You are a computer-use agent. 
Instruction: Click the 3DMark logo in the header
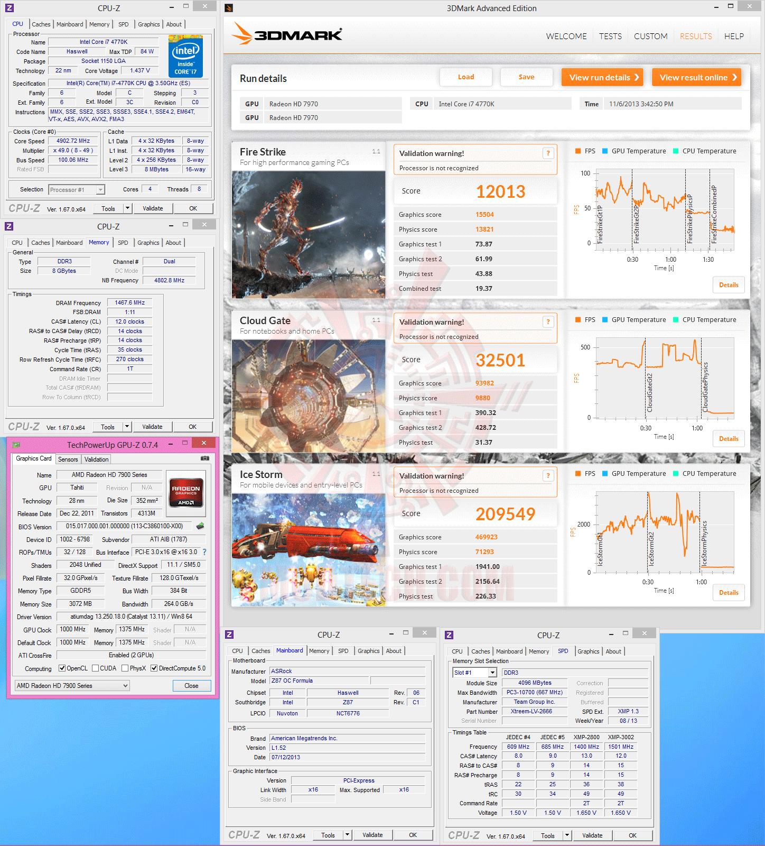click(x=287, y=34)
